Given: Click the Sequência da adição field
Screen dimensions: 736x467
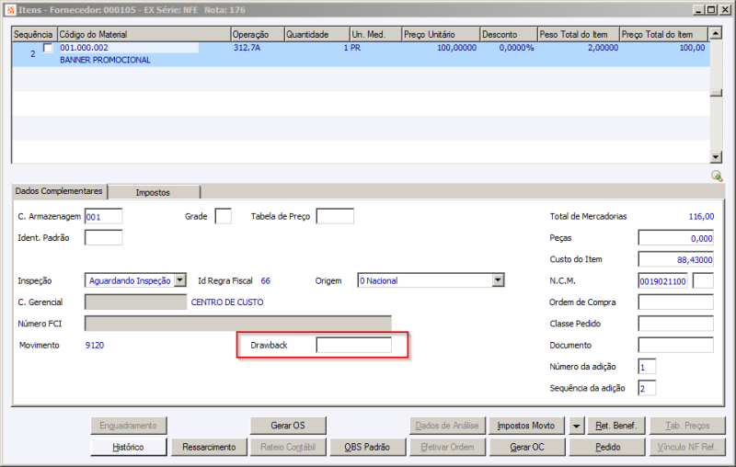Looking at the screenshot, I should (x=647, y=388).
